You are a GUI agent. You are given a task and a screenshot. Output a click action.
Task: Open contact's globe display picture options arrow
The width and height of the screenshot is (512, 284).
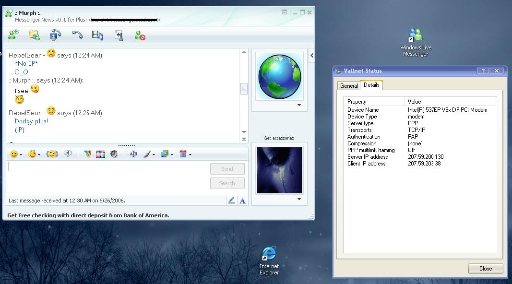click(299, 105)
